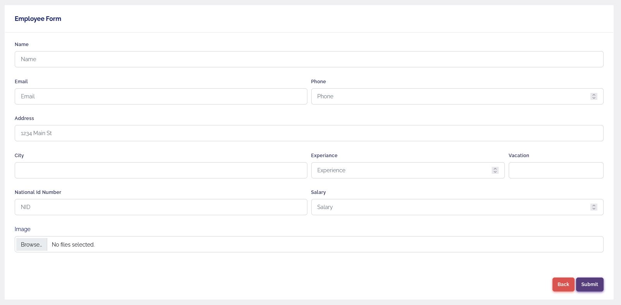Screen dimensions: 621x305
Task: Click the 'Image' label
Action: [x=22, y=229]
